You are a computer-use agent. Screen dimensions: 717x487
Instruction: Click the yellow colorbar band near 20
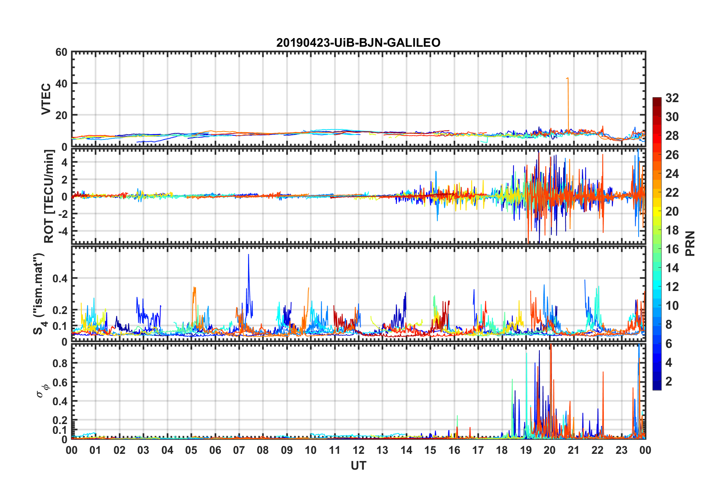coord(657,211)
